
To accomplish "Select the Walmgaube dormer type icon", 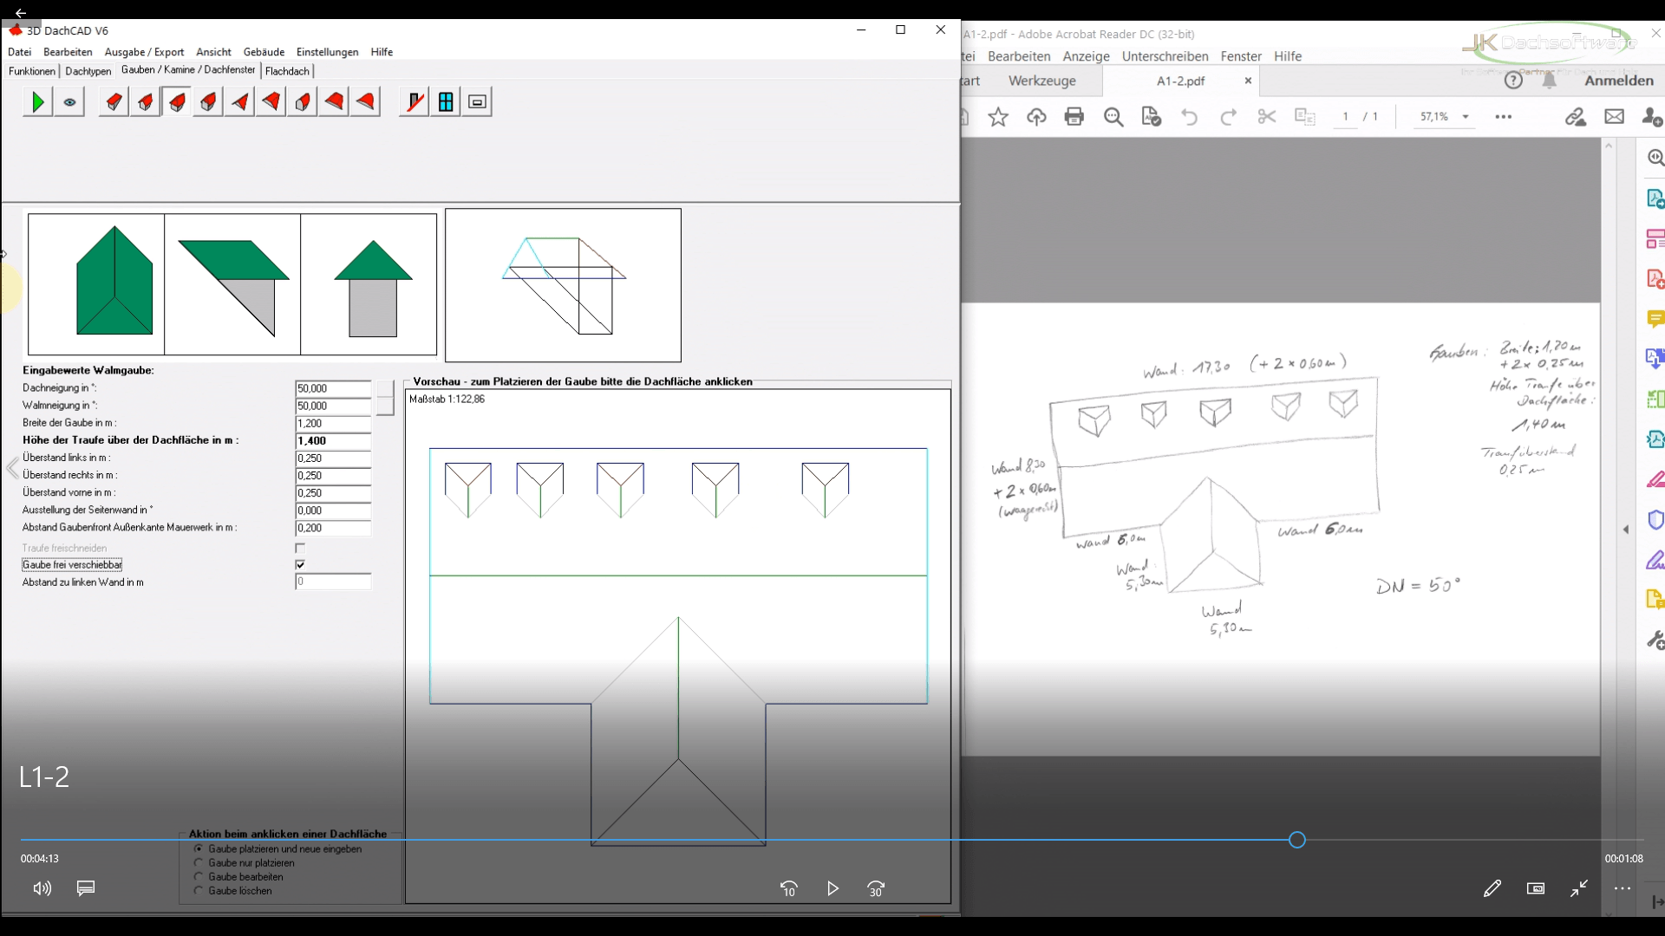I will [176, 101].
